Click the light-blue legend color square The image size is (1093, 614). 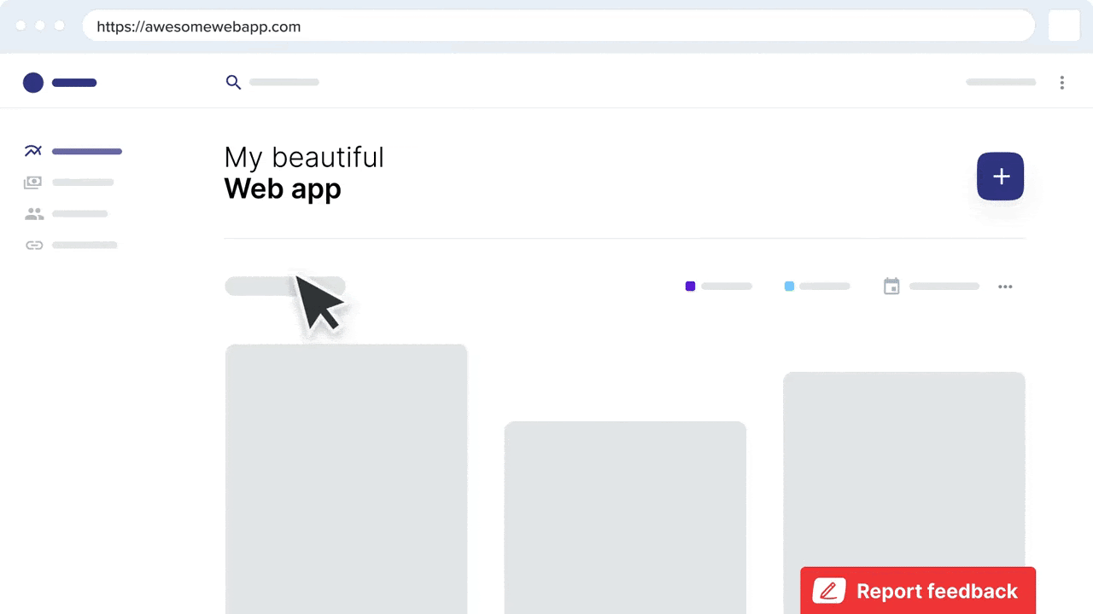789,287
